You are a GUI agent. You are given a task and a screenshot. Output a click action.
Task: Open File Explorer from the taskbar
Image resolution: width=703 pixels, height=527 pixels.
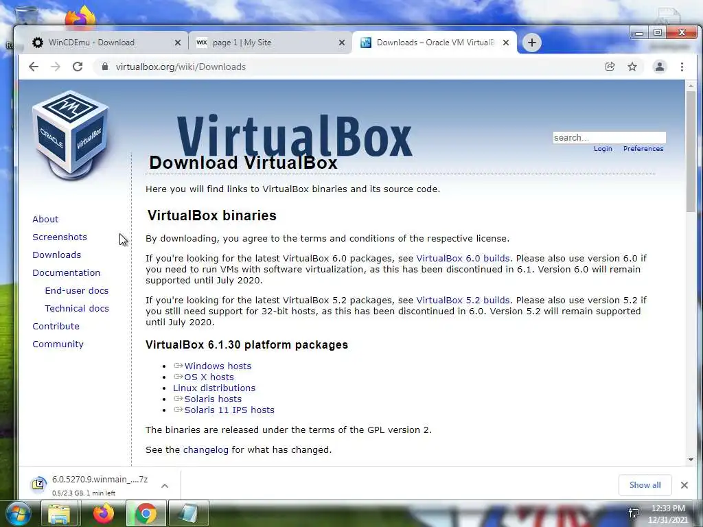(x=59, y=513)
